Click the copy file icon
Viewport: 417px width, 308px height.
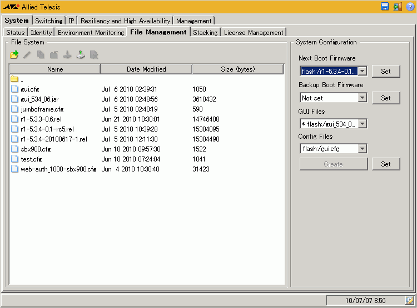click(x=41, y=55)
